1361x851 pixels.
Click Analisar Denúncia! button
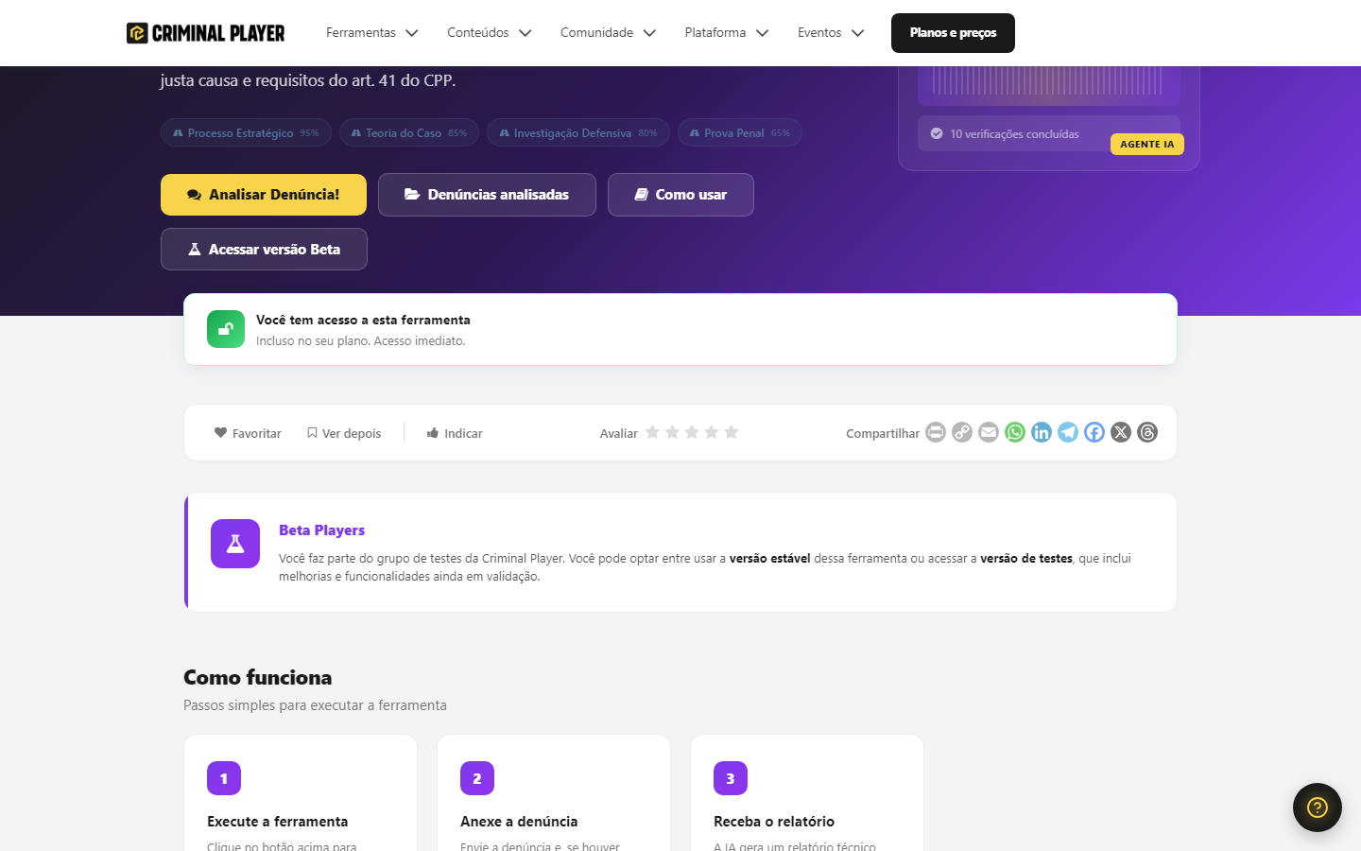pos(264,195)
